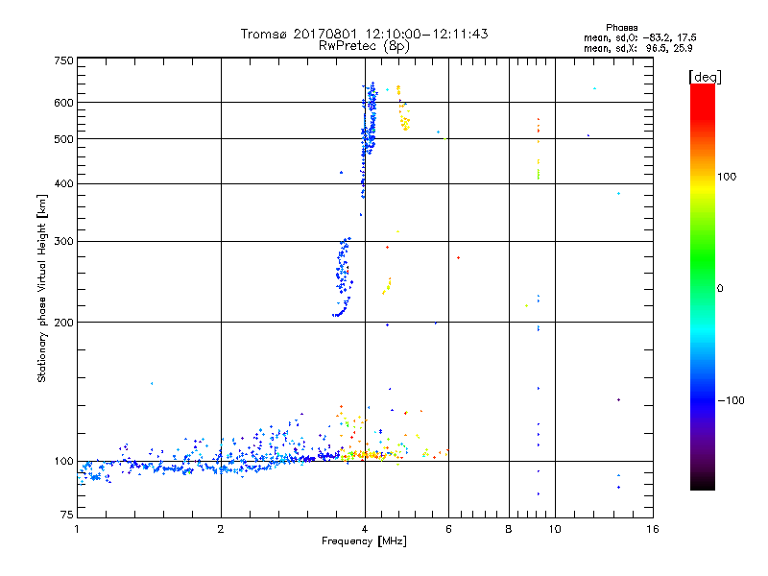Click the orange echo cluster above the 500 km gridline
Viewport: 768px width, 576px height.
coord(403,108)
